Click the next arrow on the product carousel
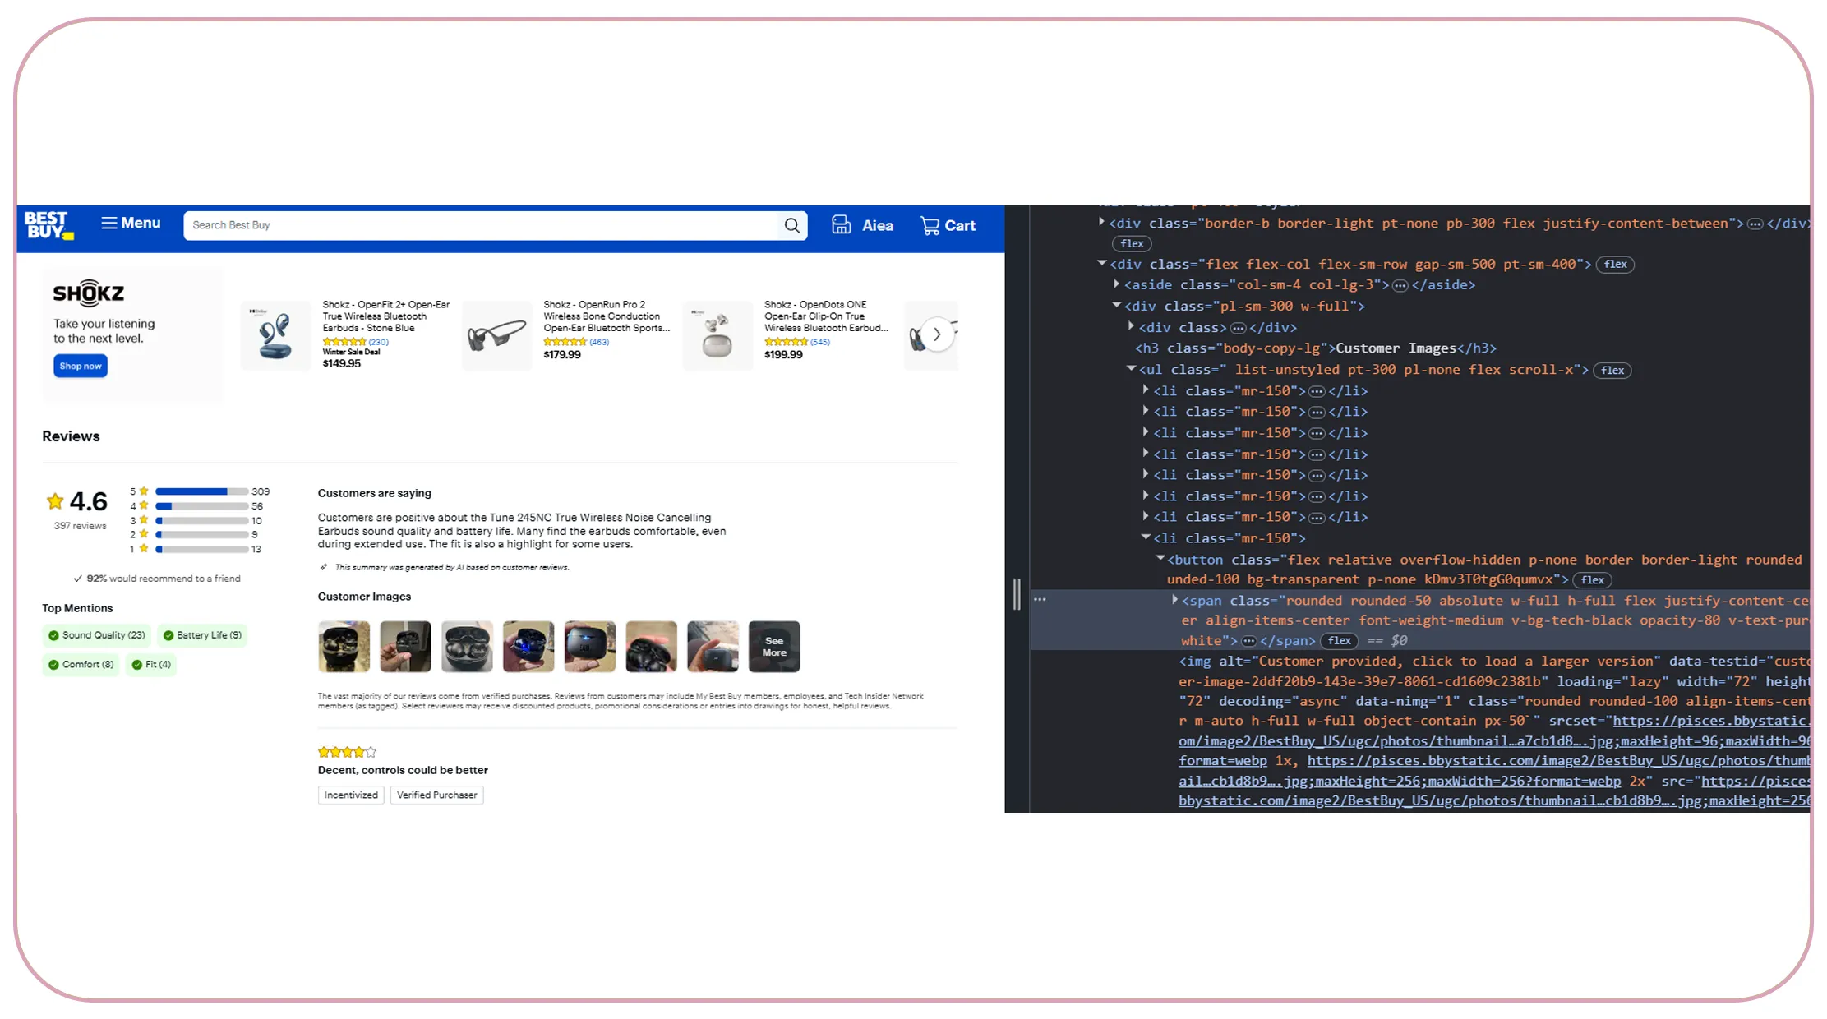Viewport: 1827px width, 1019px height. (x=936, y=334)
